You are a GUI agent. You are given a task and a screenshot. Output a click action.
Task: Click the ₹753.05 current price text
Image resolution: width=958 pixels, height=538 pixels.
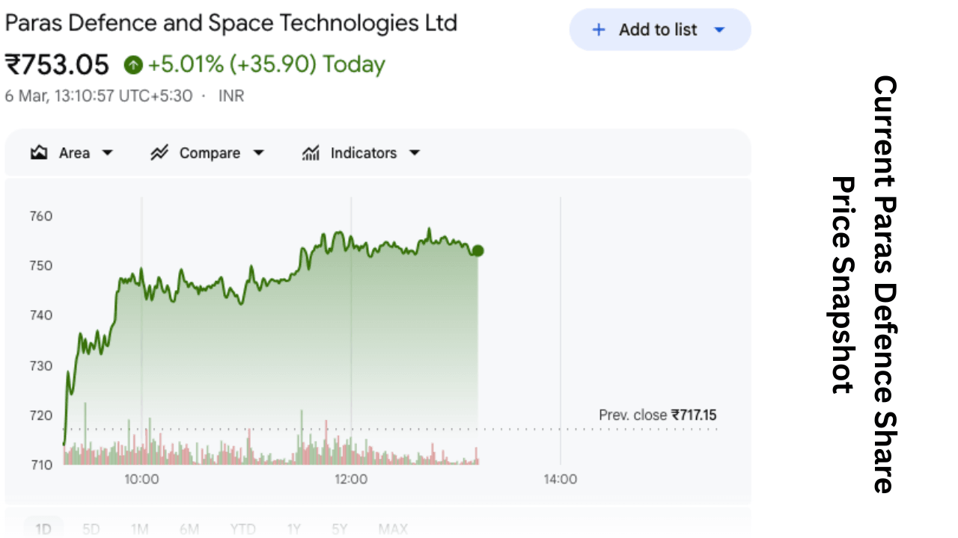[x=57, y=65]
